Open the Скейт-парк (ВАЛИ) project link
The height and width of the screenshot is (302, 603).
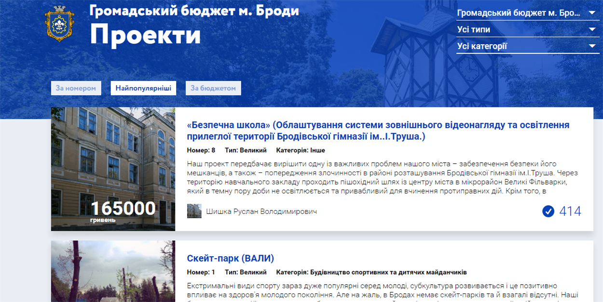pyautogui.click(x=230, y=258)
